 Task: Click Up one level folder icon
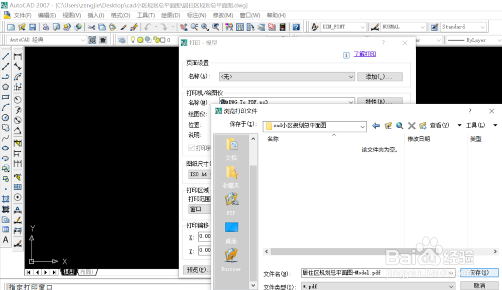[388, 126]
